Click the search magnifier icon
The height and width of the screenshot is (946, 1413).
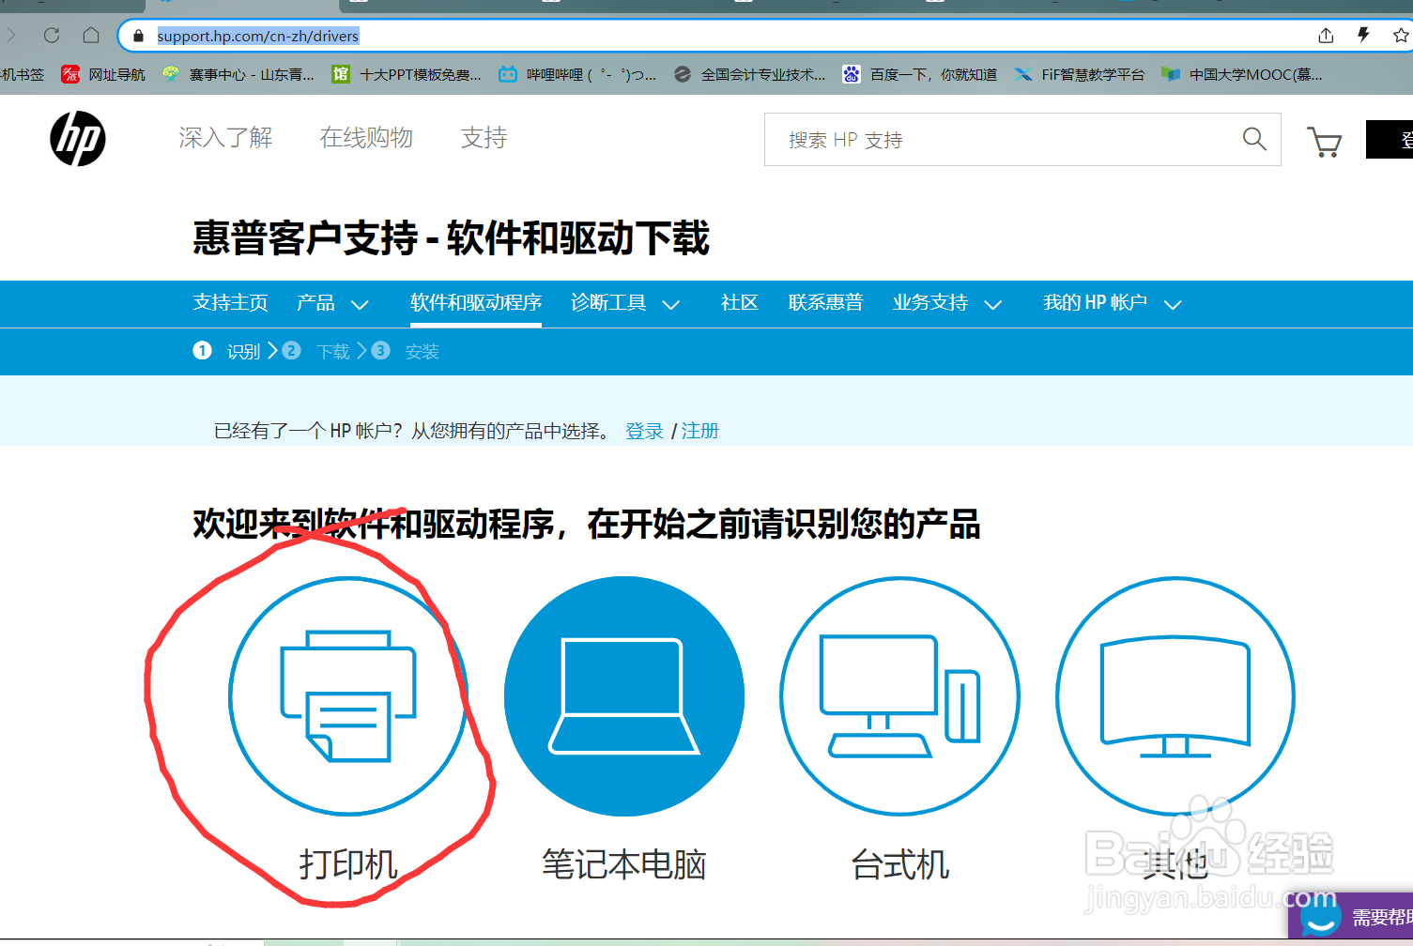pyautogui.click(x=1254, y=139)
